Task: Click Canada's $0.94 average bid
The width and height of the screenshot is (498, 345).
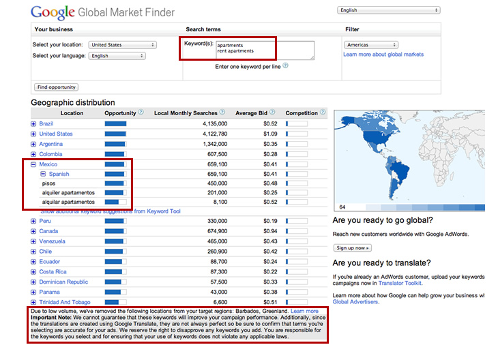Action: [270, 231]
